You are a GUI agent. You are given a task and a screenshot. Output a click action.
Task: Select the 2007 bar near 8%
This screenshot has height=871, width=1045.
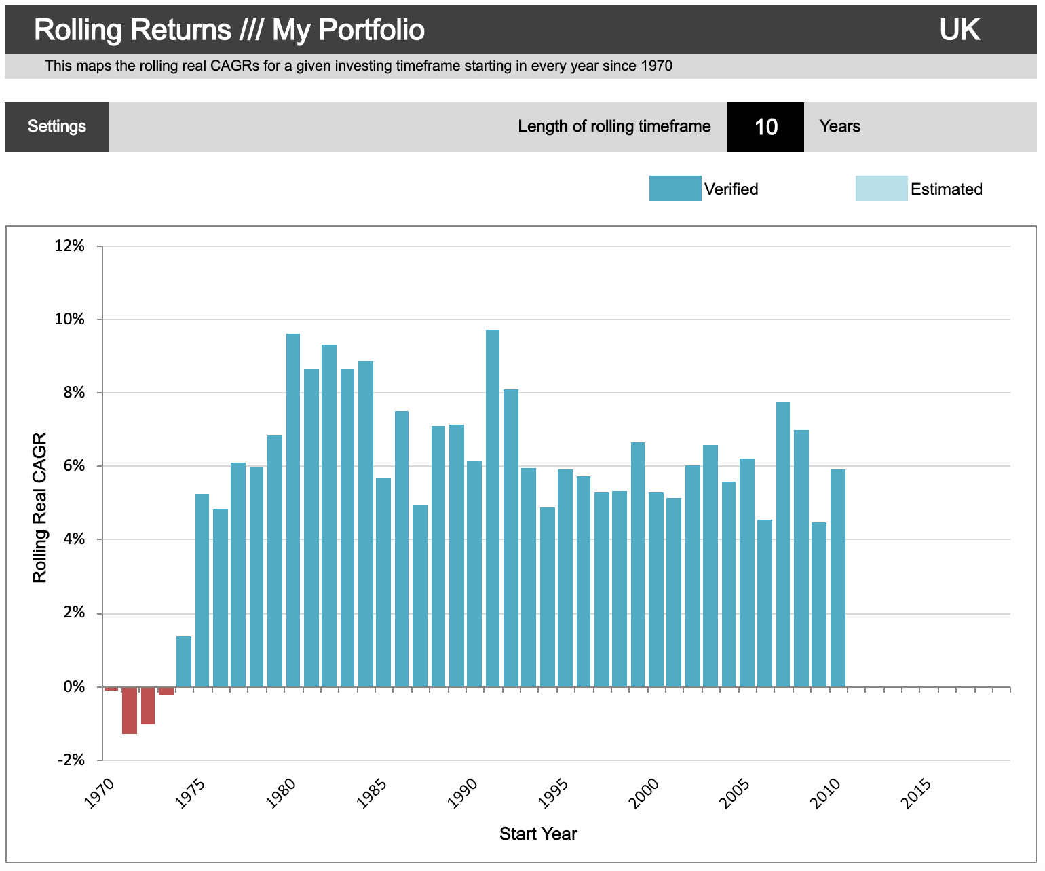click(783, 543)
